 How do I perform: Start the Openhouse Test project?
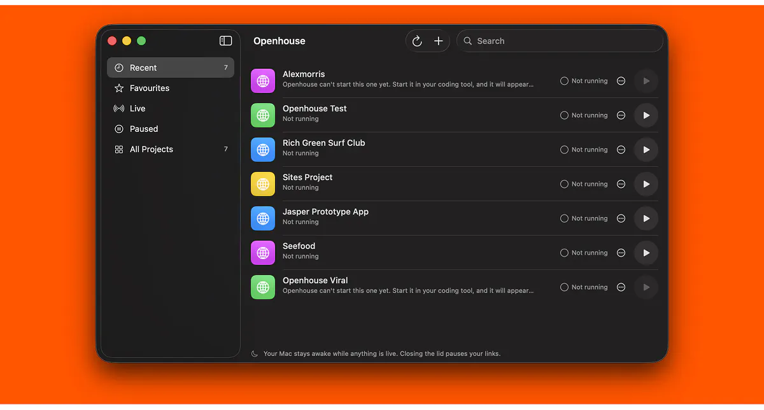[x=646, y=115]
